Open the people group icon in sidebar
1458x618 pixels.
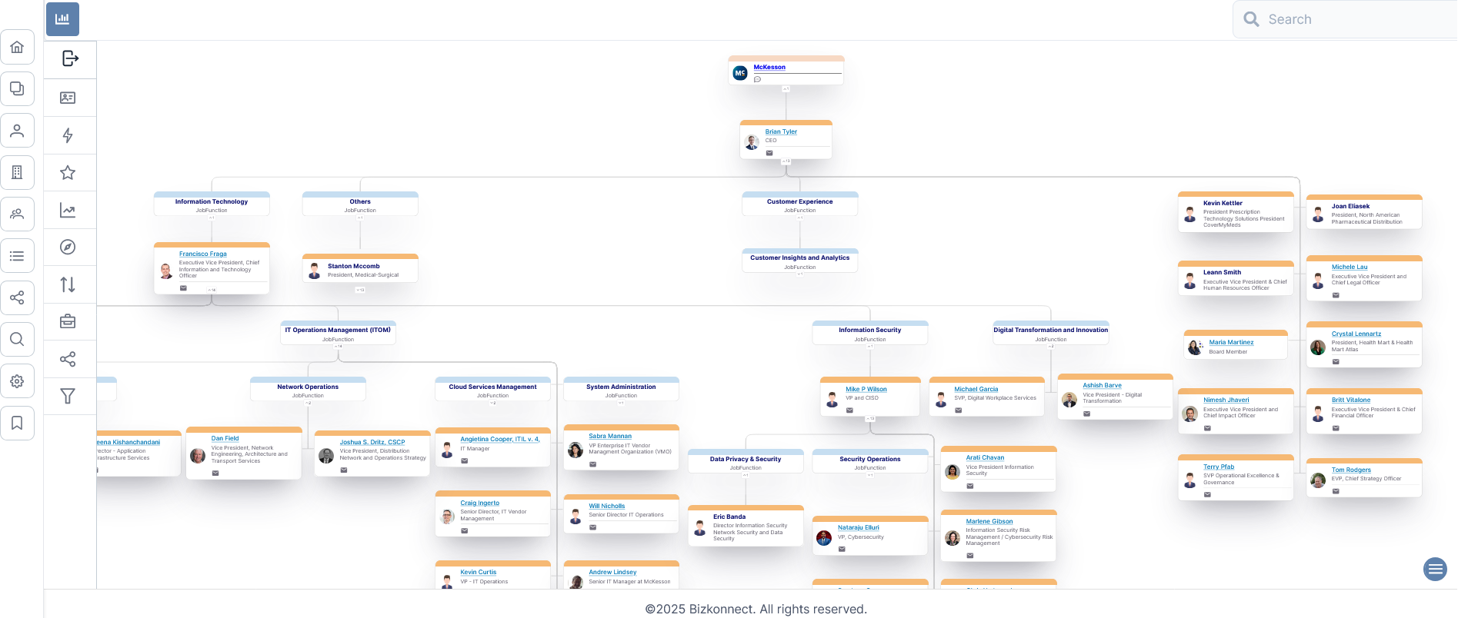(x=17, y=214)
